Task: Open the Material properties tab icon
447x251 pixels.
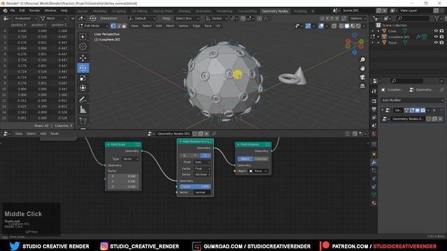Action: pyautogui.click(x=374, y=203)
